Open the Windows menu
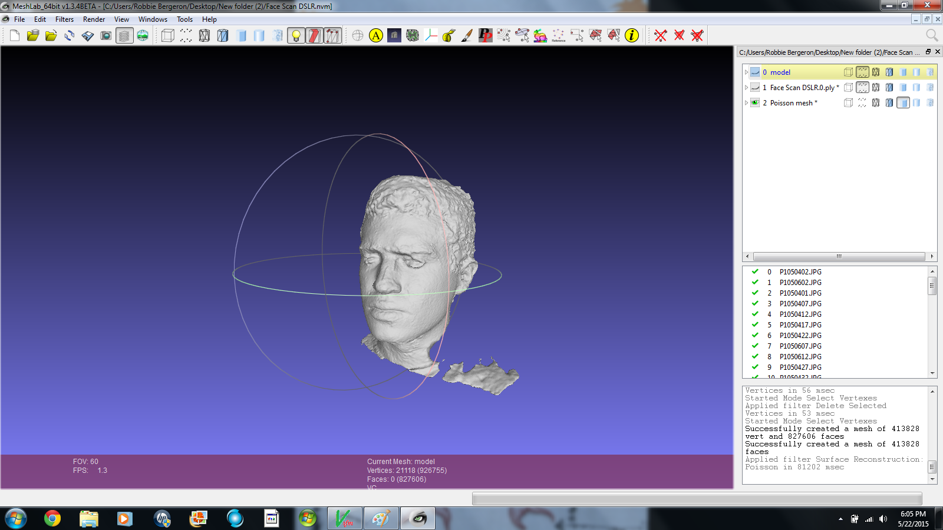 (x=153, y=19)
